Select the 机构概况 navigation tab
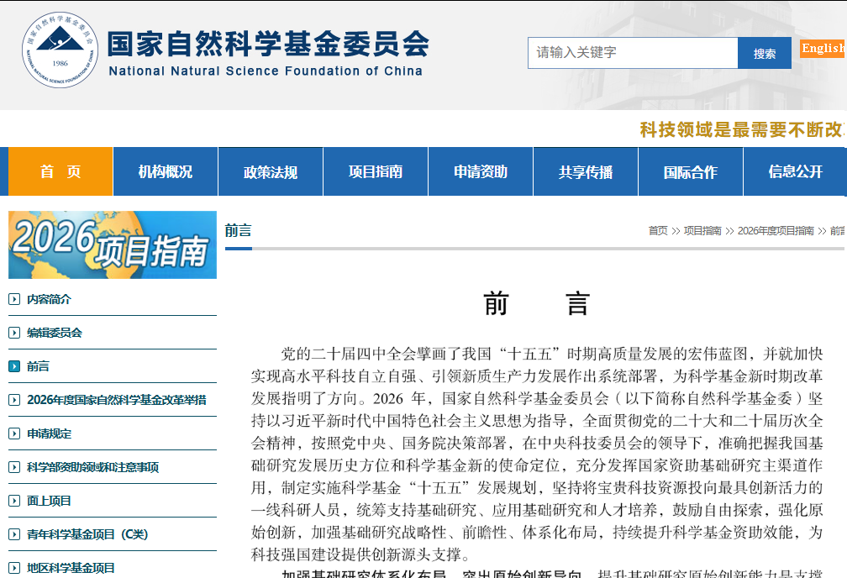 point(165,171)
